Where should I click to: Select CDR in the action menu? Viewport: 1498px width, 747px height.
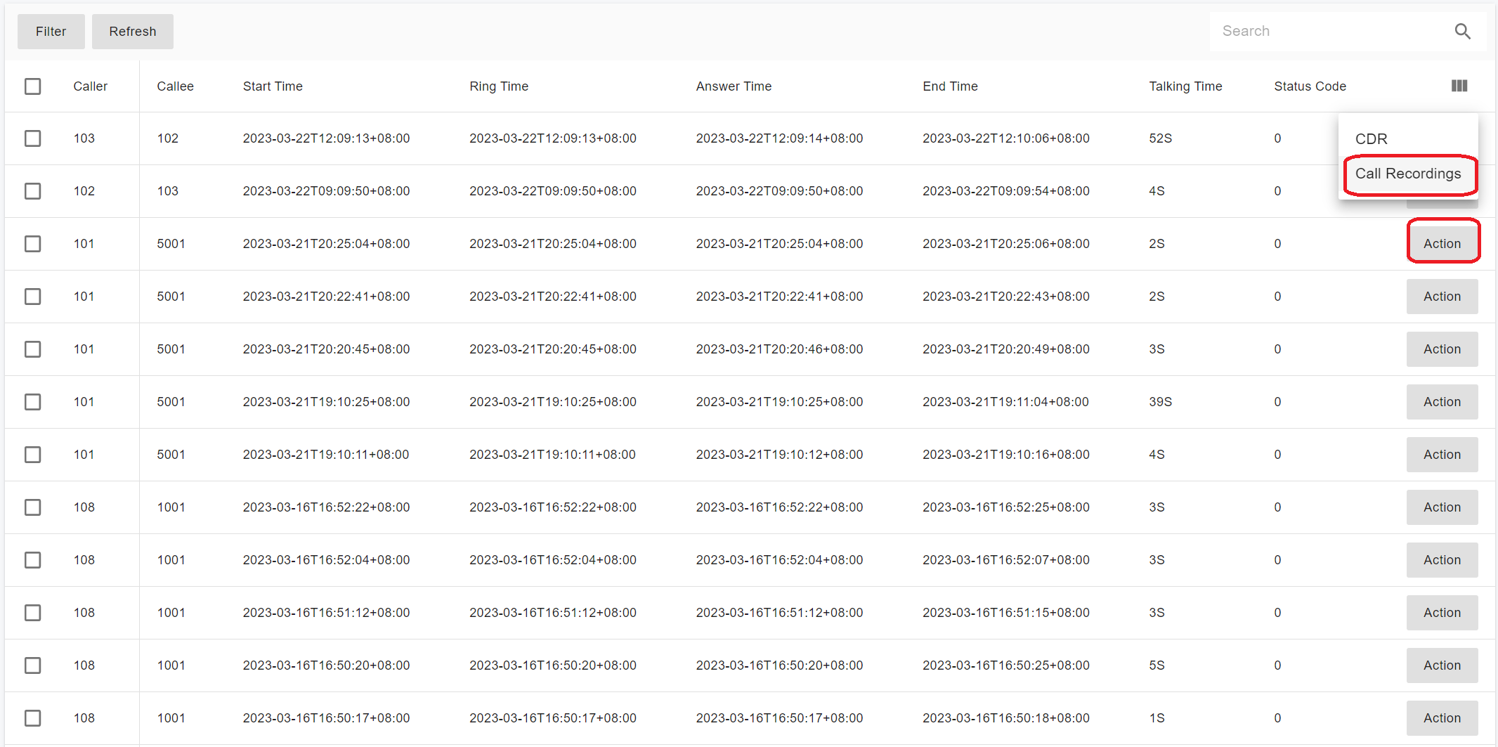[x=1371, y=139]
